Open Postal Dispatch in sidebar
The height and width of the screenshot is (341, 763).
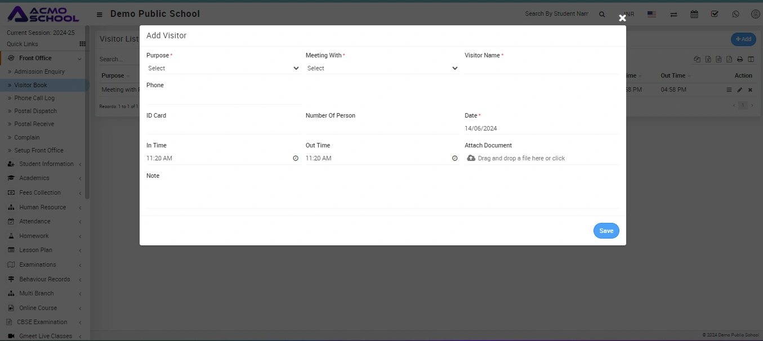[35, 111]
